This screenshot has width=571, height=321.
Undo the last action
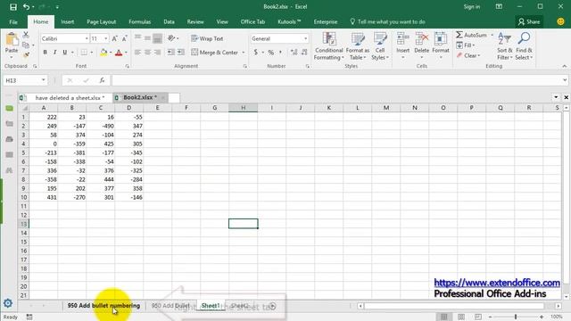pos(26,7)
